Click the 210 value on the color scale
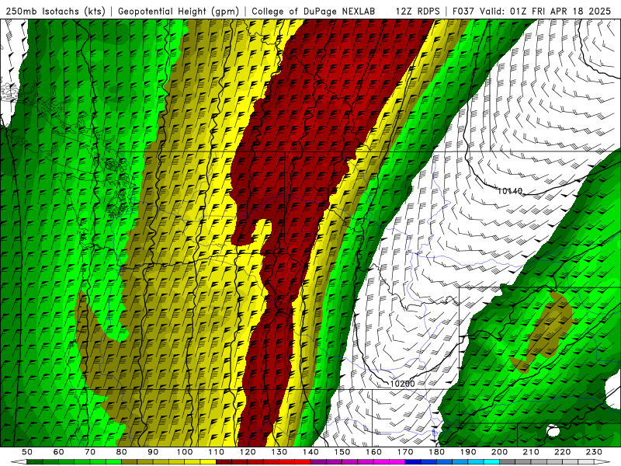 (x=531, y=452)
